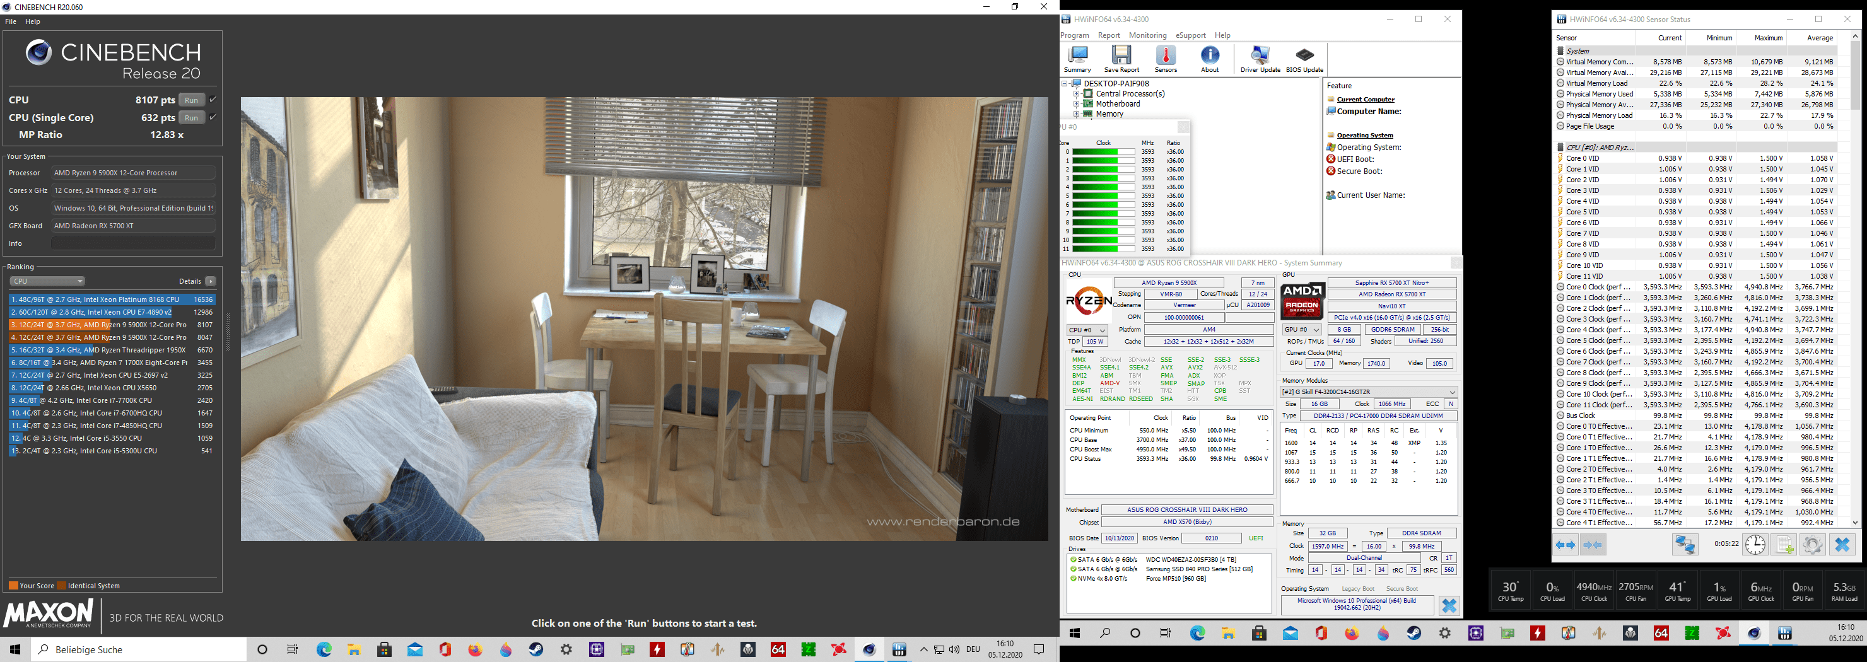Select the Page File Usage sensor row
The image size is (1867, 662).
1696,126
